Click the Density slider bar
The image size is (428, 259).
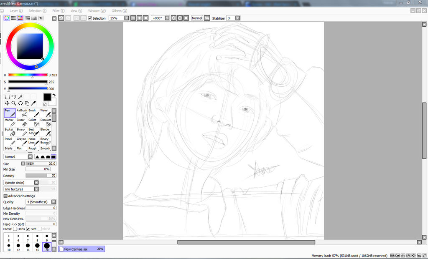pyautogui.click(x=41, y=176)
